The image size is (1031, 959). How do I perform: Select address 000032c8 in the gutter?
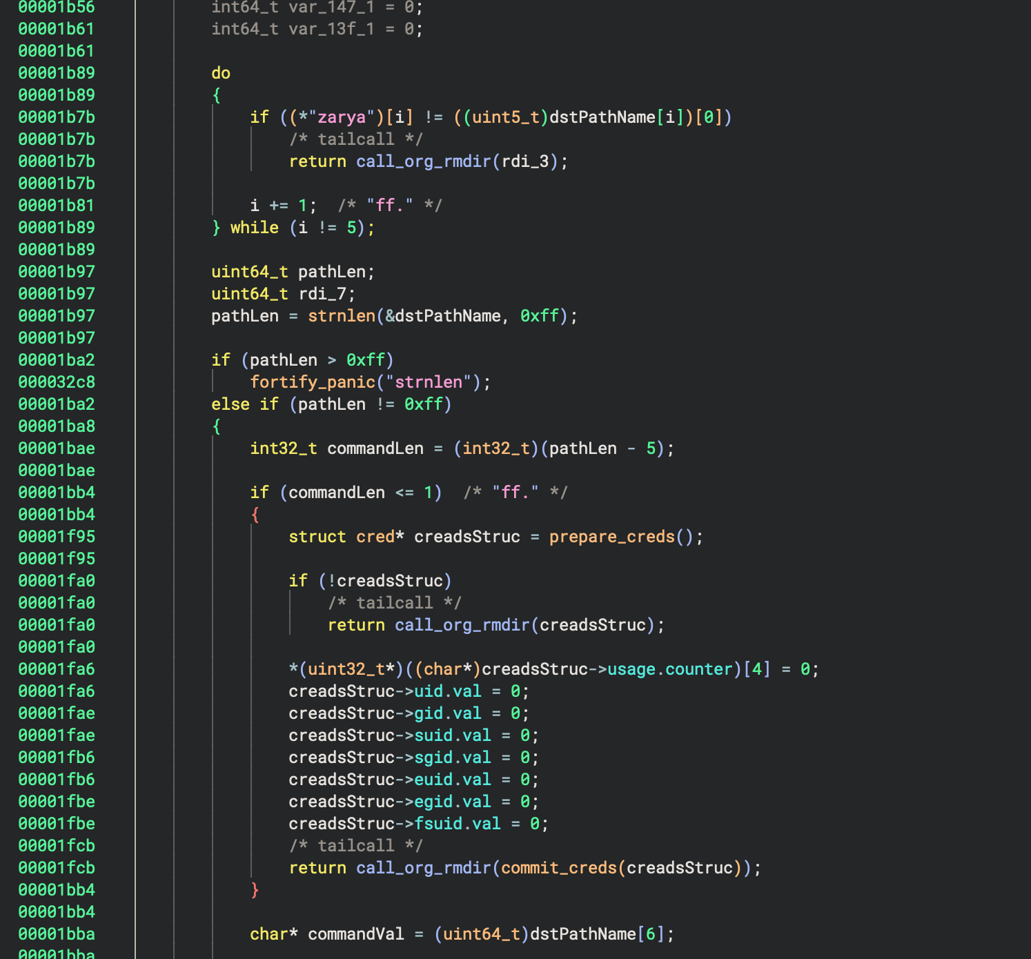57,382
